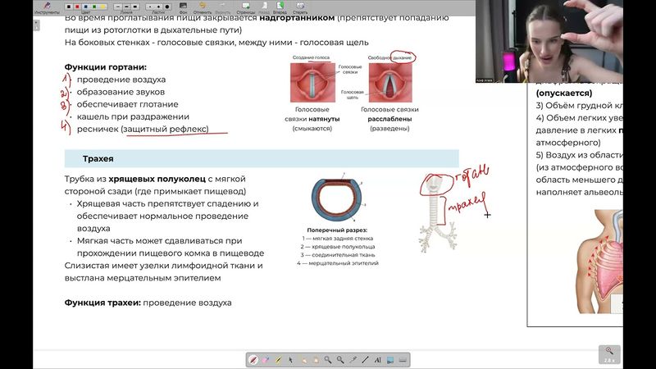Open the left page sidebar handle

pos(36,25)
